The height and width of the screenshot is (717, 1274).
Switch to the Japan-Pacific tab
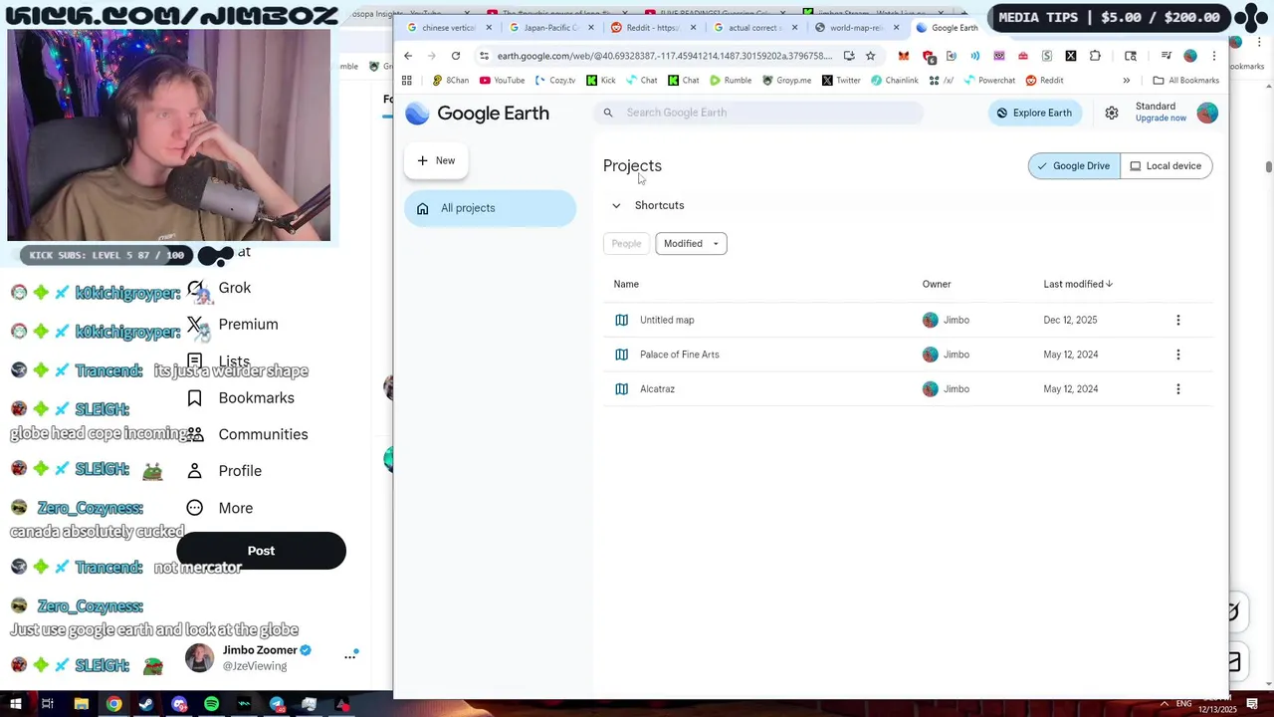click(x=551, y=28)
